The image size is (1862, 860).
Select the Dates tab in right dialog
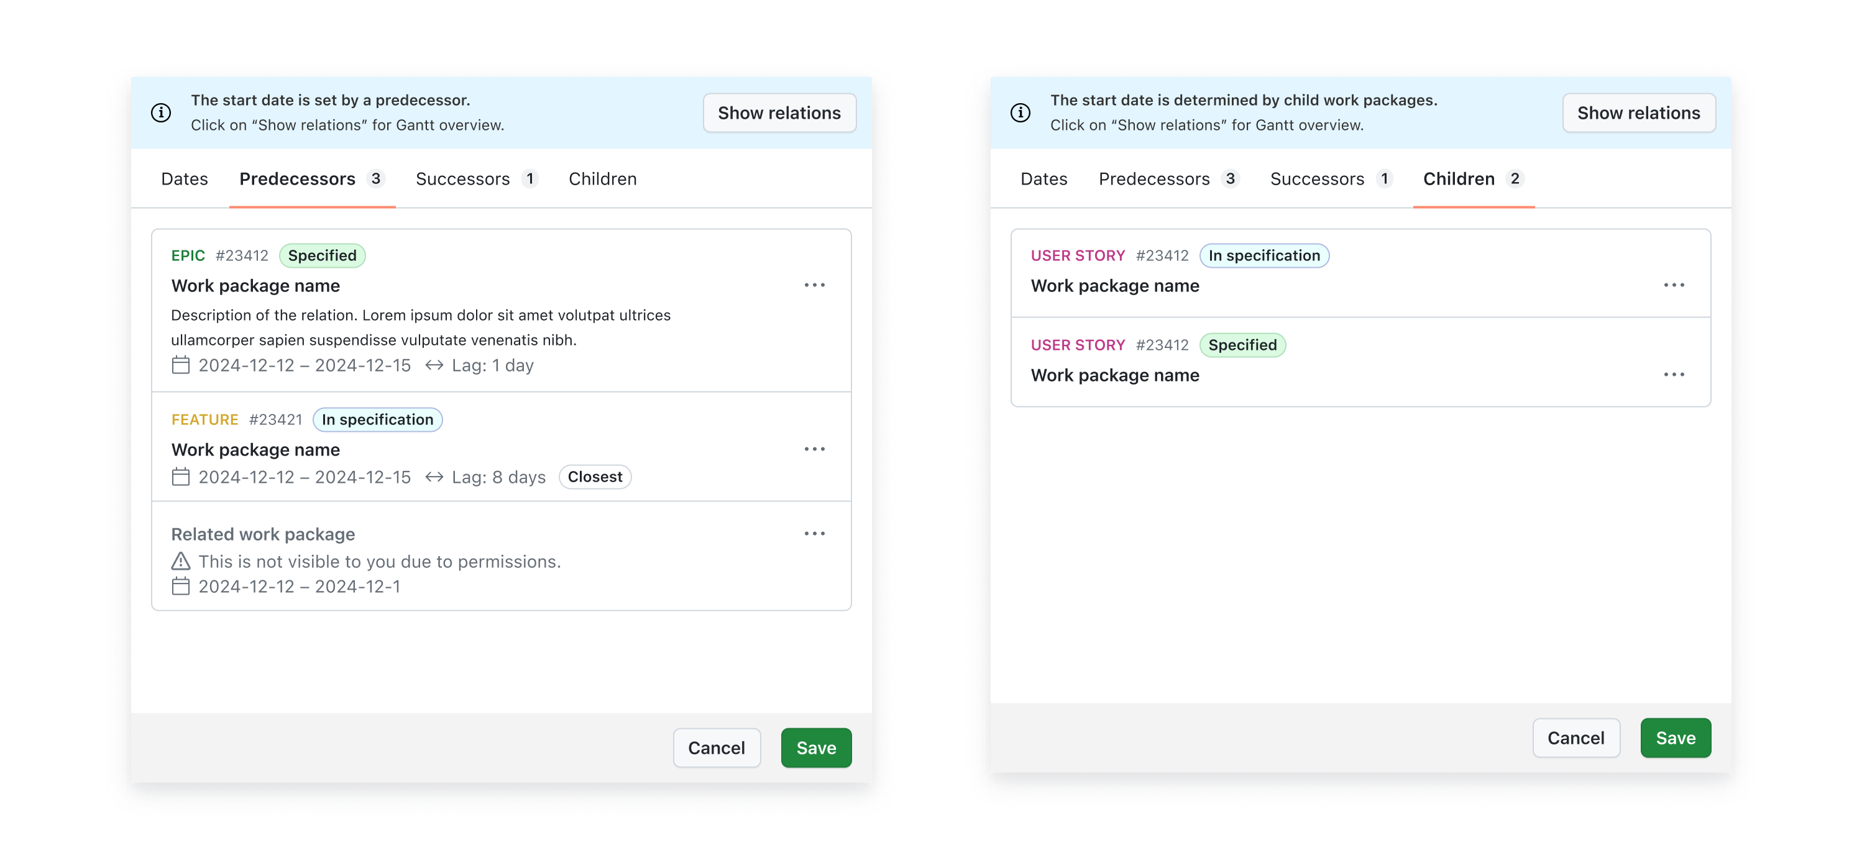(x=1043, y=178)
